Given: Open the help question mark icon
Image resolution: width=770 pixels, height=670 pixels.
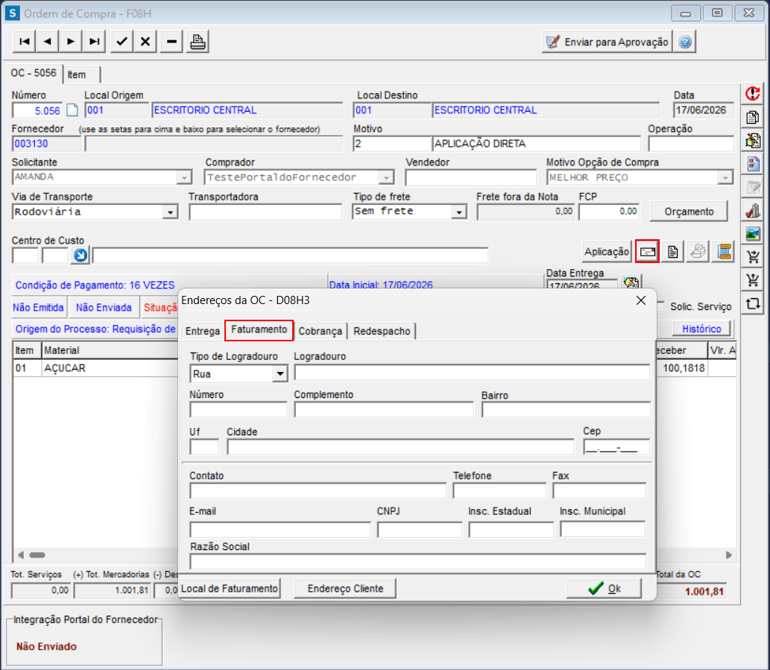Looking at the screenshot, I should tap(685, 42).
